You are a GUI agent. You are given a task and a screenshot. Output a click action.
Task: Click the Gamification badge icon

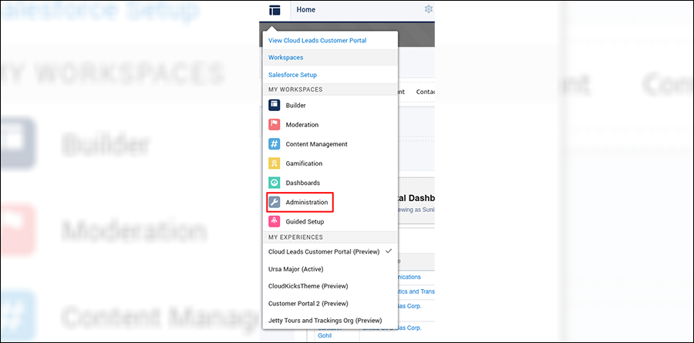(274, 163)
